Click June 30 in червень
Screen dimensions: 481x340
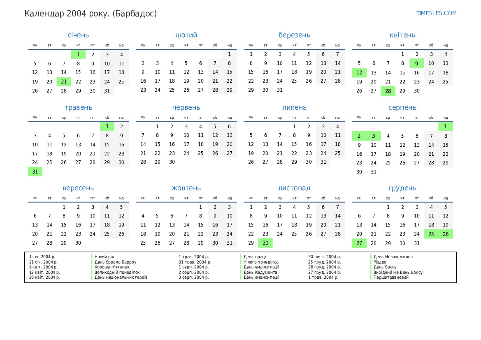(x=172, y=162)
